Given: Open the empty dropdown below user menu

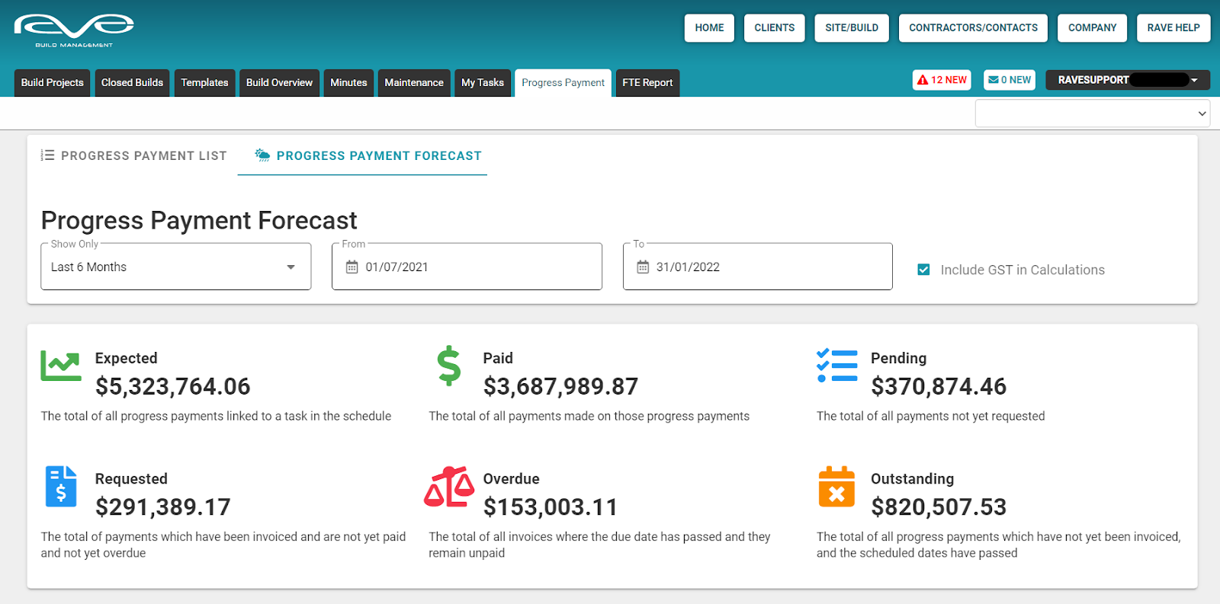Looking at the screenshot, I should (x=1093, y=113).
